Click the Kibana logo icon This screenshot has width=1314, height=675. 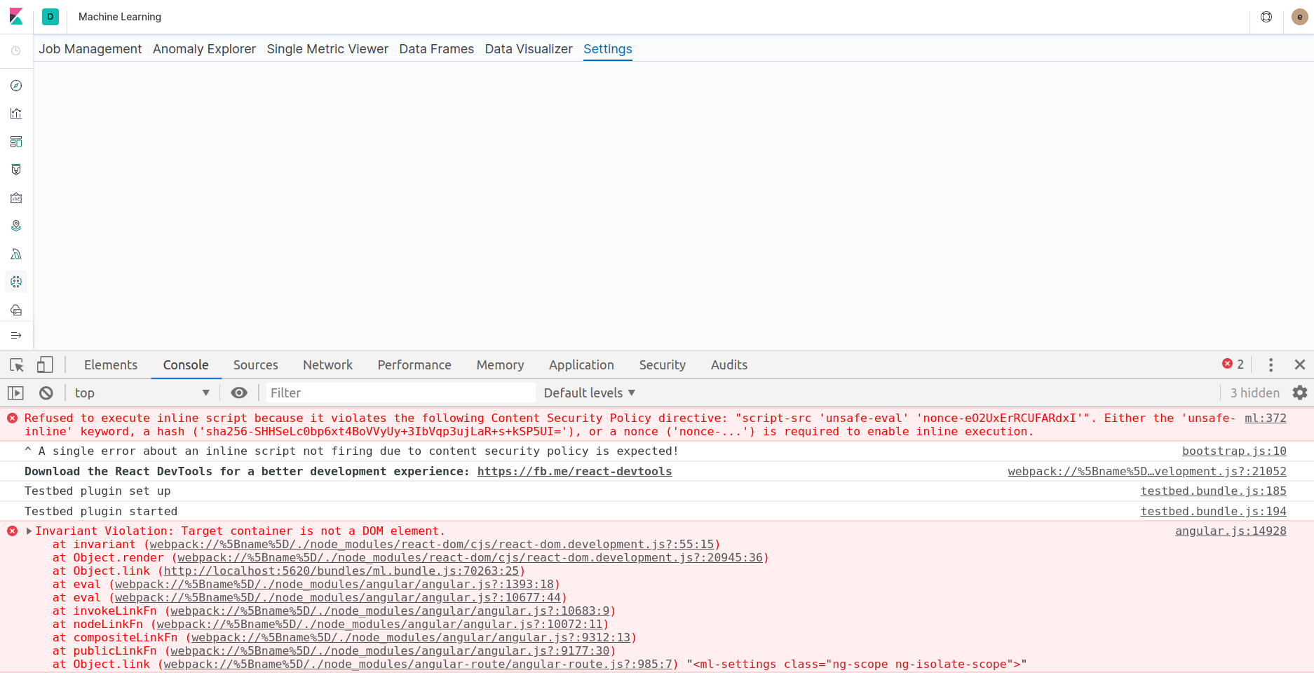[x=16, y=17]
